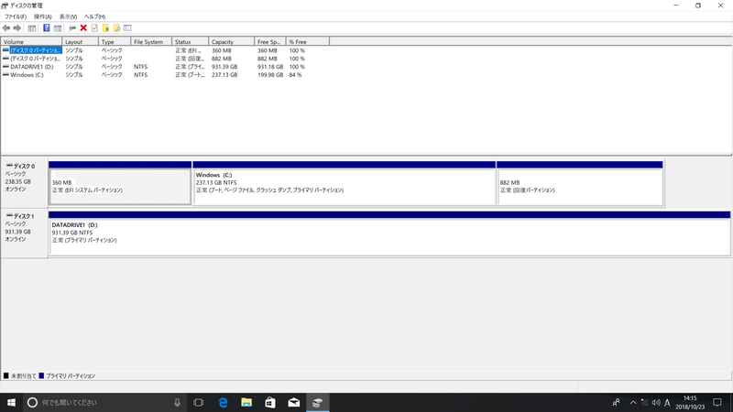Toggle the console tree pane toolbar icon
The height and width of the screenshot is (412, 733).
(x=32, y=28)
